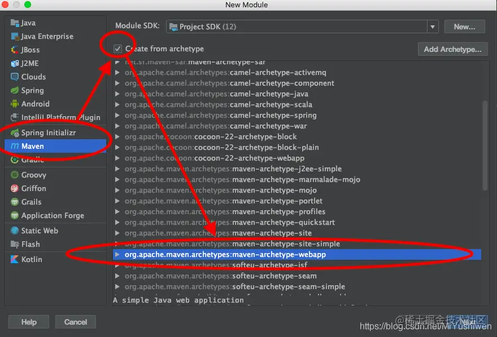Select maven-archetype-marmalade-mojo row
Viewport: 497px width, 337px height.
[x=297, y=180]
